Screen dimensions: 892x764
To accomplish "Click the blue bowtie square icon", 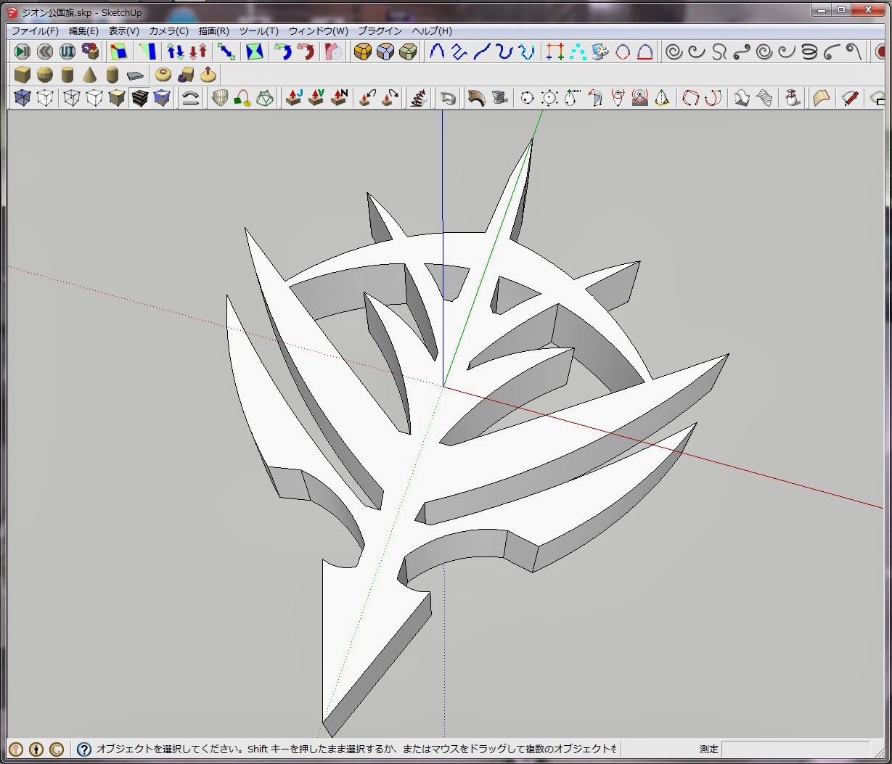I will click(255, 52).
